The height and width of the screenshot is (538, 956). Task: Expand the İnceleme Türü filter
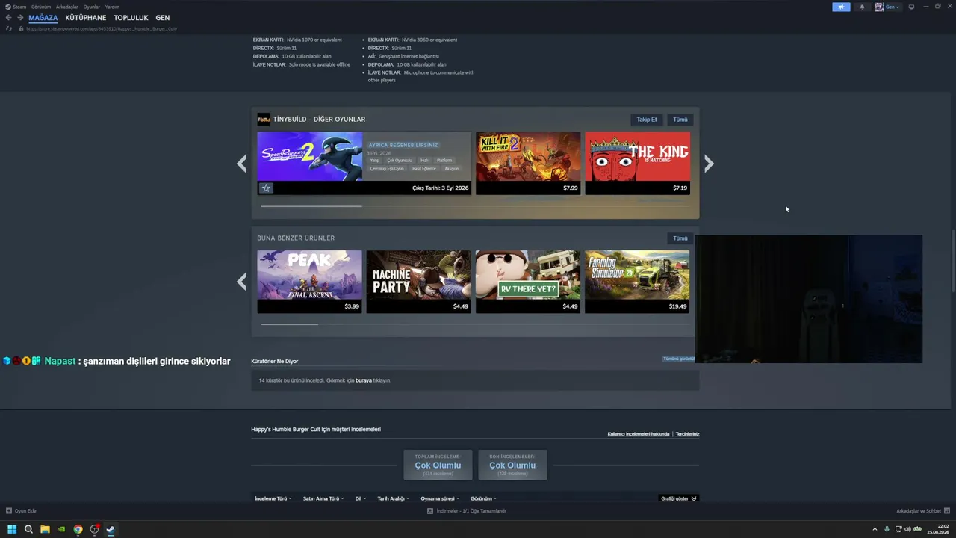pyautogui.click(x=273, y=498)
